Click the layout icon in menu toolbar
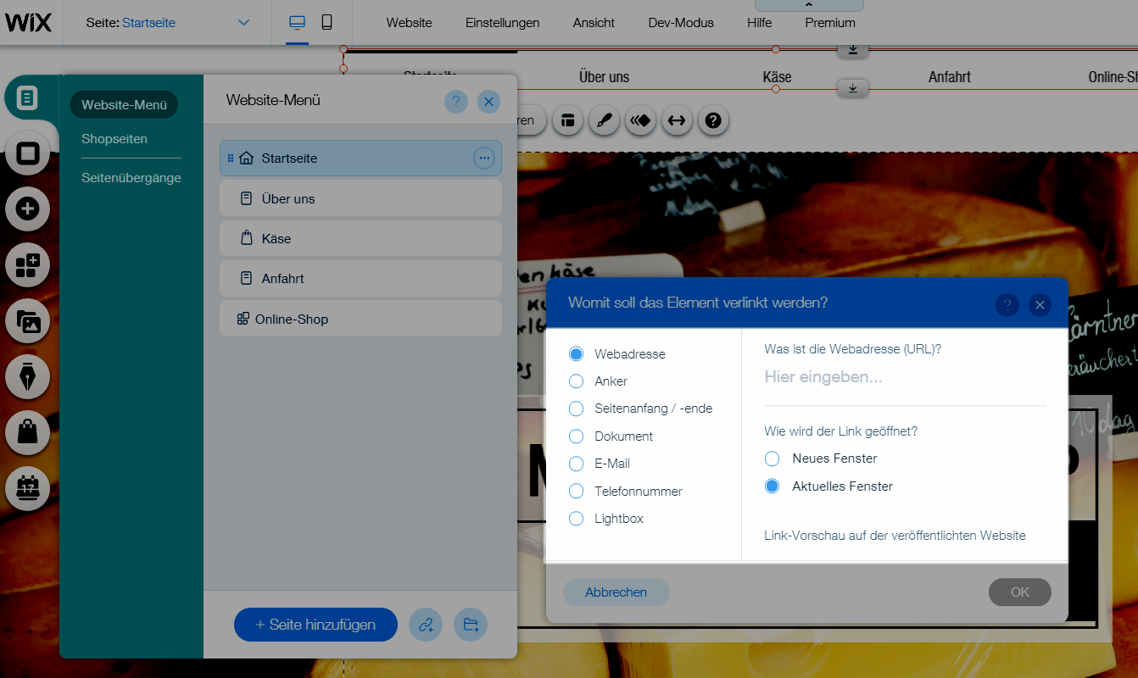Viewport: 1138px width, 678px height. pyautogui.click(x=568, y=120)
